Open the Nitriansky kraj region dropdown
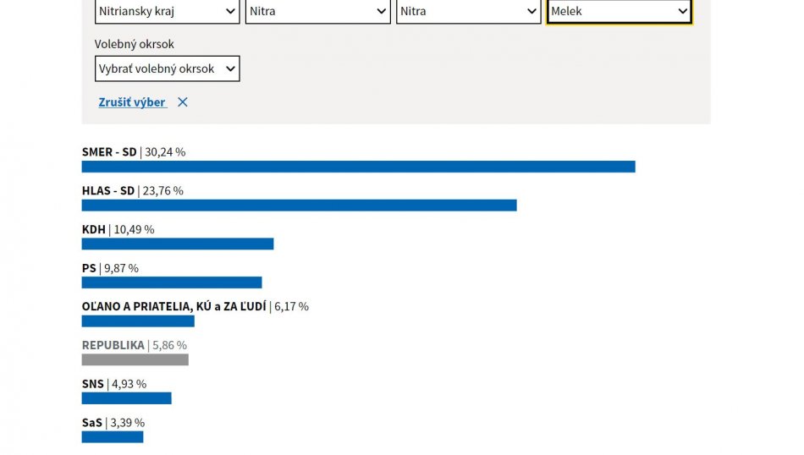Screen dimensions: 804x455 (x=167, y=12)
